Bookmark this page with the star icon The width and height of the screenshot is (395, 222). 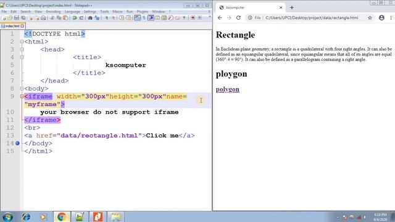[x=370, y=18]
